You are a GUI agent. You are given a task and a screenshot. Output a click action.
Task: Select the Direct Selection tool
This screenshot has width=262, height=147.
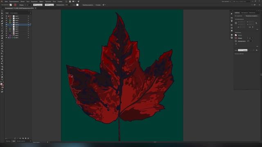(x=2, y=13)
